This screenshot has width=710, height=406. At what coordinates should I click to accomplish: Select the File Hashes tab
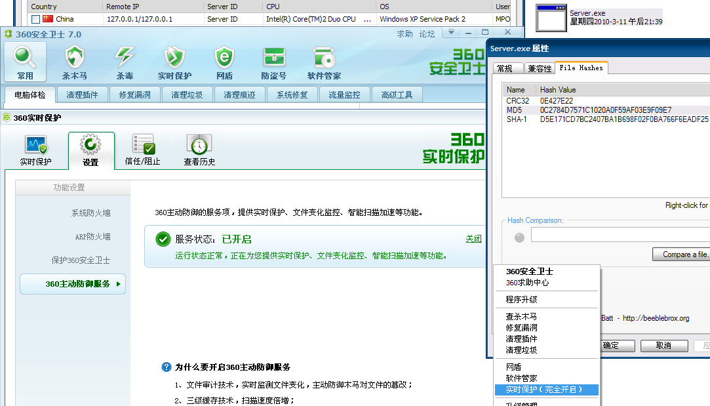coord(582,68)
